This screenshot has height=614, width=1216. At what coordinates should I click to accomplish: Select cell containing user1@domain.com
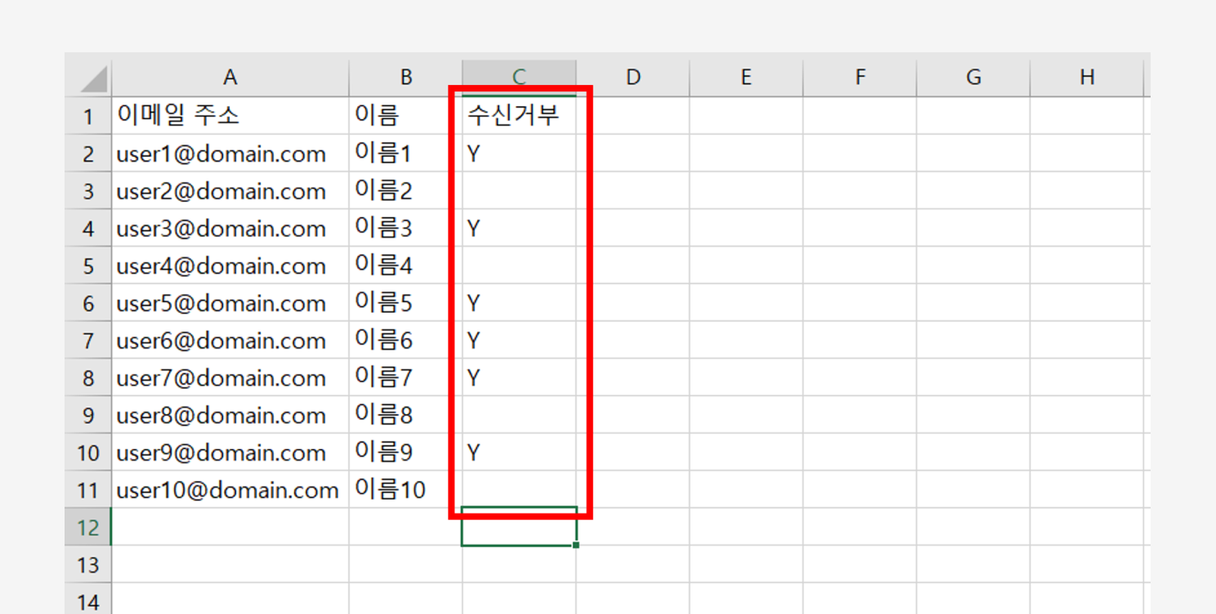[230, 153]
